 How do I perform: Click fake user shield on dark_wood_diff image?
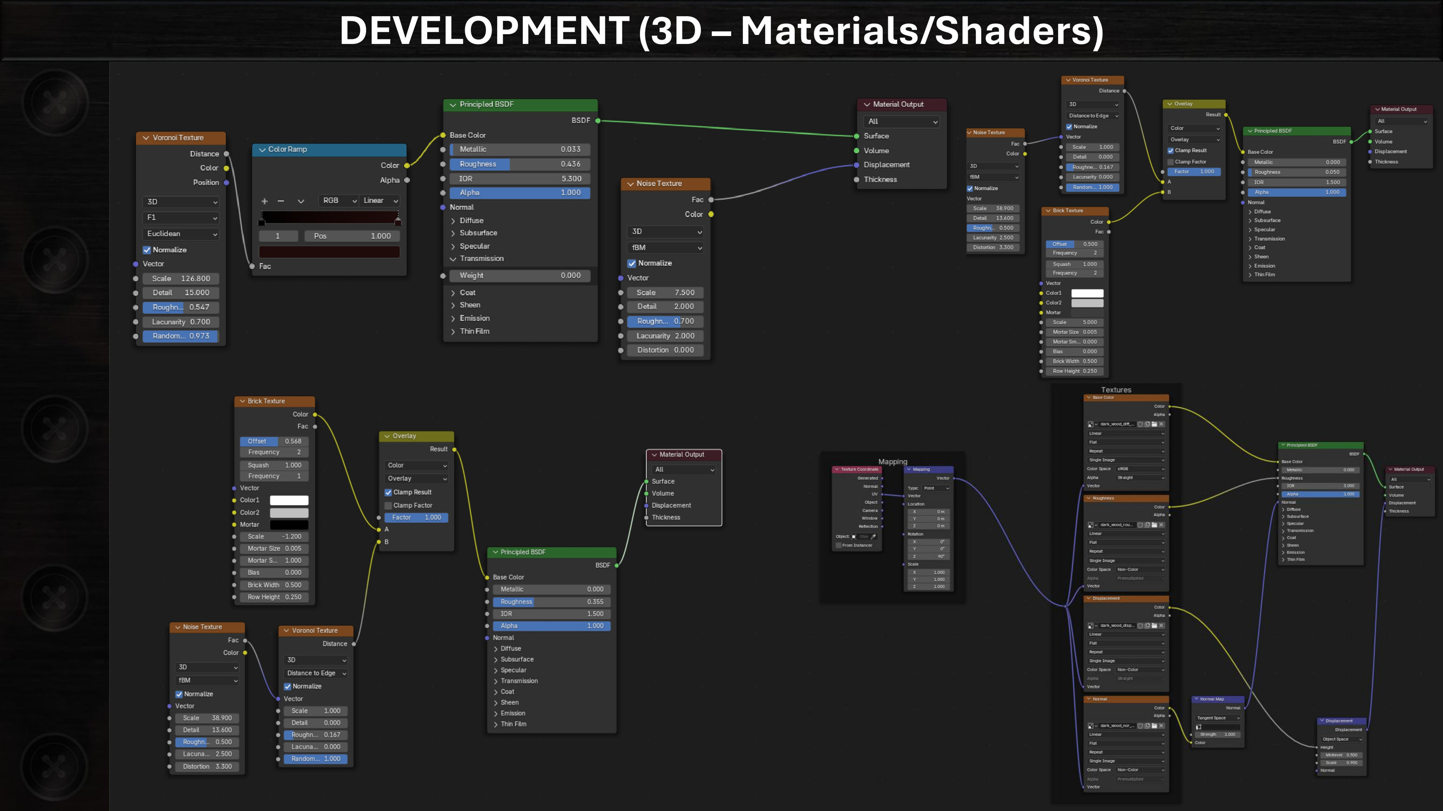pyautogui.click(x=1140, y=424)
